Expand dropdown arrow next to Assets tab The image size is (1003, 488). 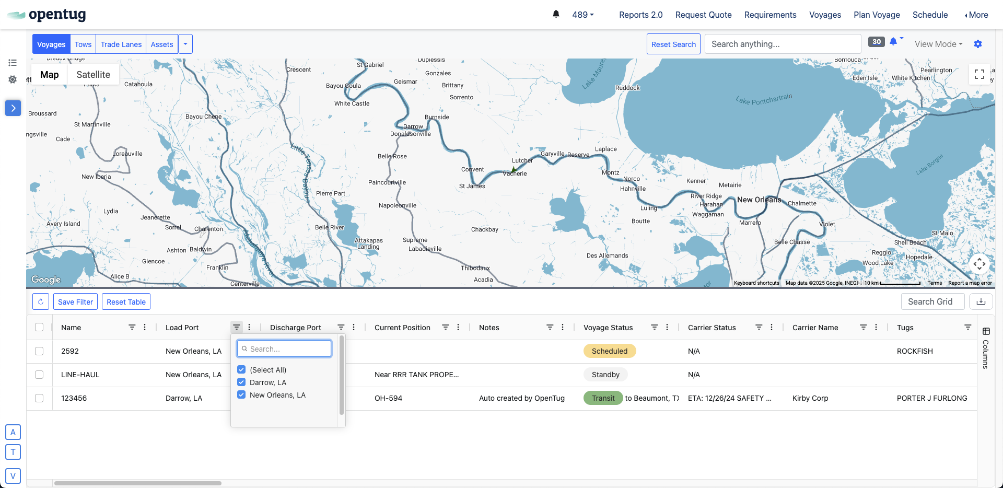coord(185,44)
